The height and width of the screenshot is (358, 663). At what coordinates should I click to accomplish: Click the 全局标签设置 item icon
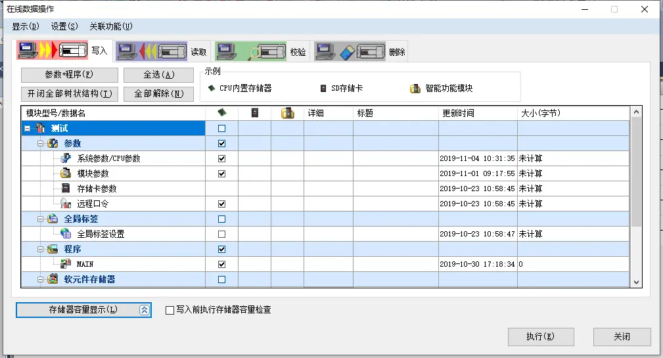click(66, 233)
